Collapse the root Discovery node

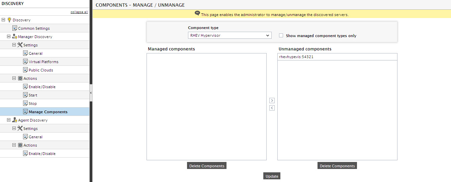click(x=3, y=20)
